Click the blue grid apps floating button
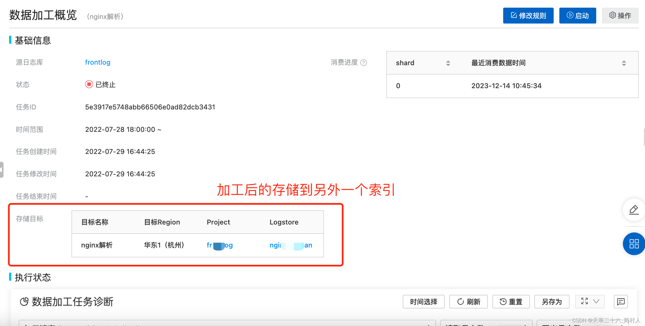The width and height of the screenshot is (645, 326). (634, 244)
